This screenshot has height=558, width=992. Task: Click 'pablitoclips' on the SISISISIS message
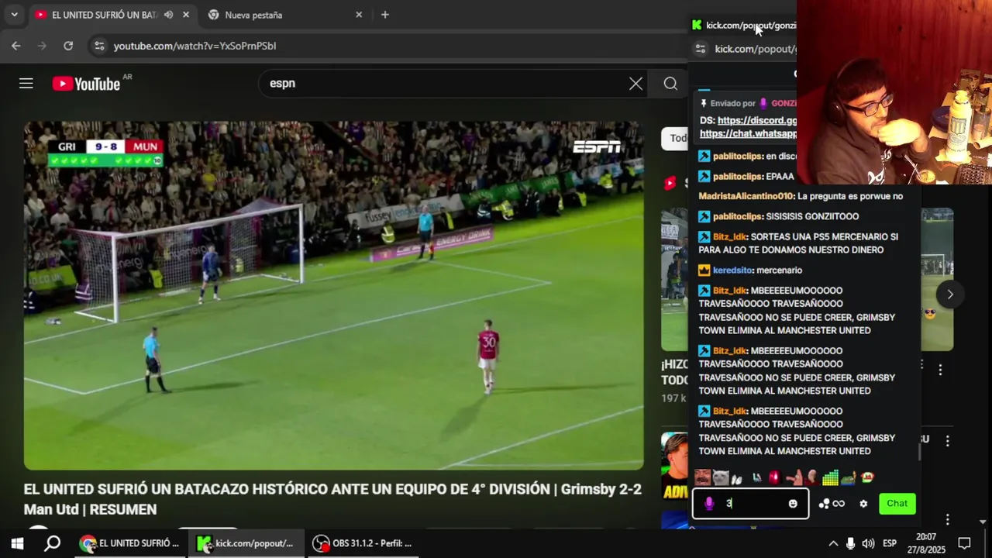tap(738, 216)
